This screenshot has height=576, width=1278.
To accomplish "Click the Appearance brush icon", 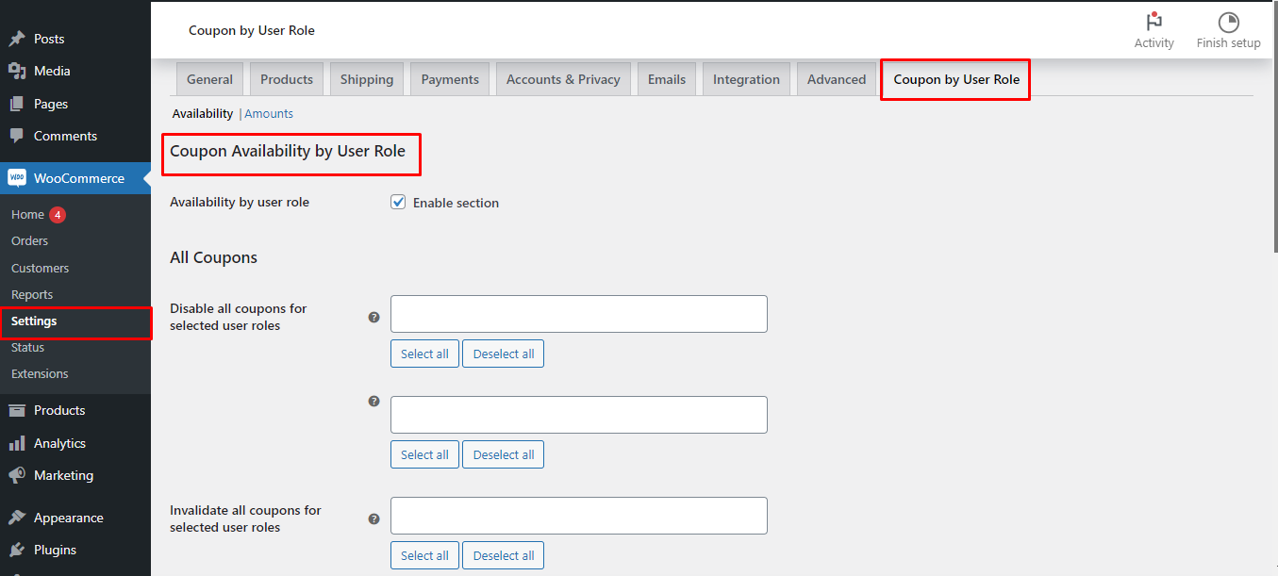I will coord(17,518).
